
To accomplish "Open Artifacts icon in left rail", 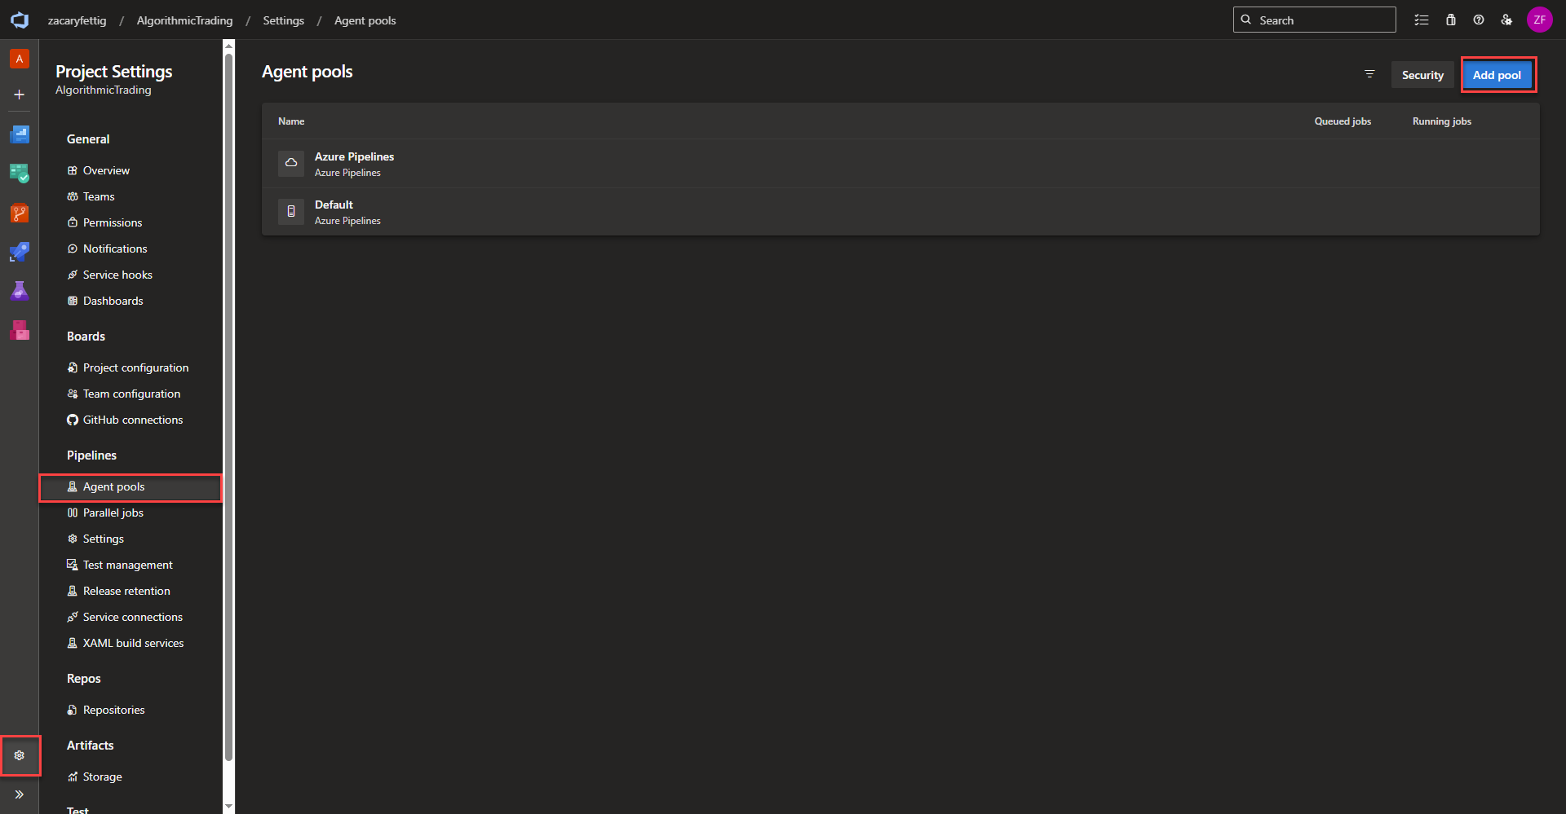I will coord(20,330).
